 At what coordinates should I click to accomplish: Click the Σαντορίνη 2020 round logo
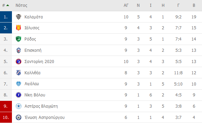point(18,61)
